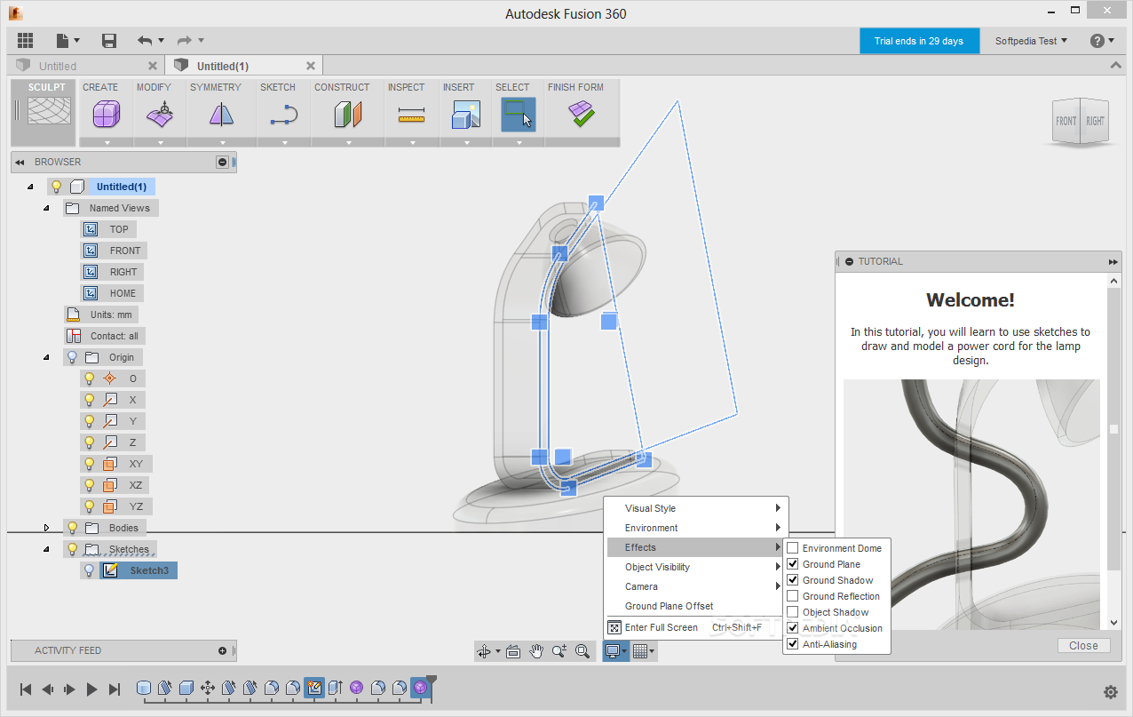Enable Object Shadow checkbox
The image size is (1133, 717).
793,612
